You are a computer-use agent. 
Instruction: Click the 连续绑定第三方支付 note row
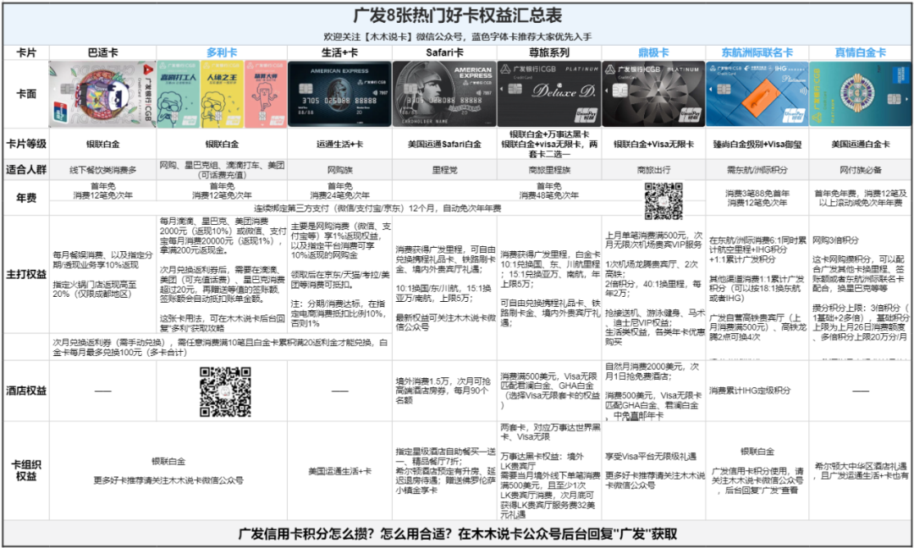tap(377, 208)
